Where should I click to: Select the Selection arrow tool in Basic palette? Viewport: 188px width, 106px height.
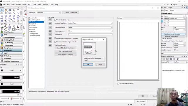(x=2, y=10)
